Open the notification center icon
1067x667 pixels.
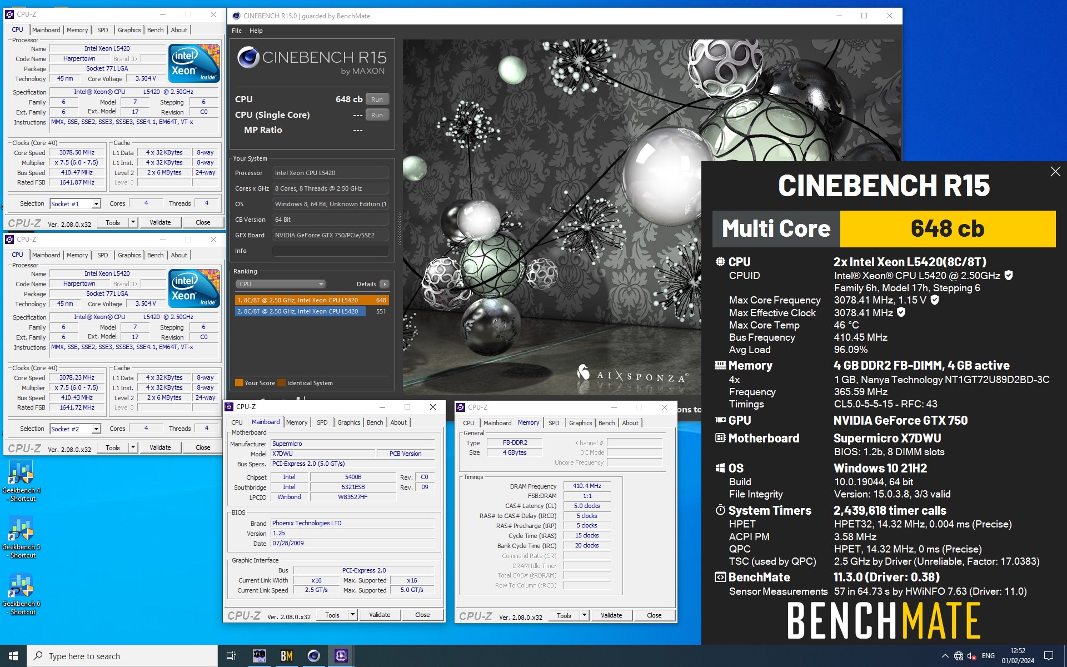coord(1049,656)
